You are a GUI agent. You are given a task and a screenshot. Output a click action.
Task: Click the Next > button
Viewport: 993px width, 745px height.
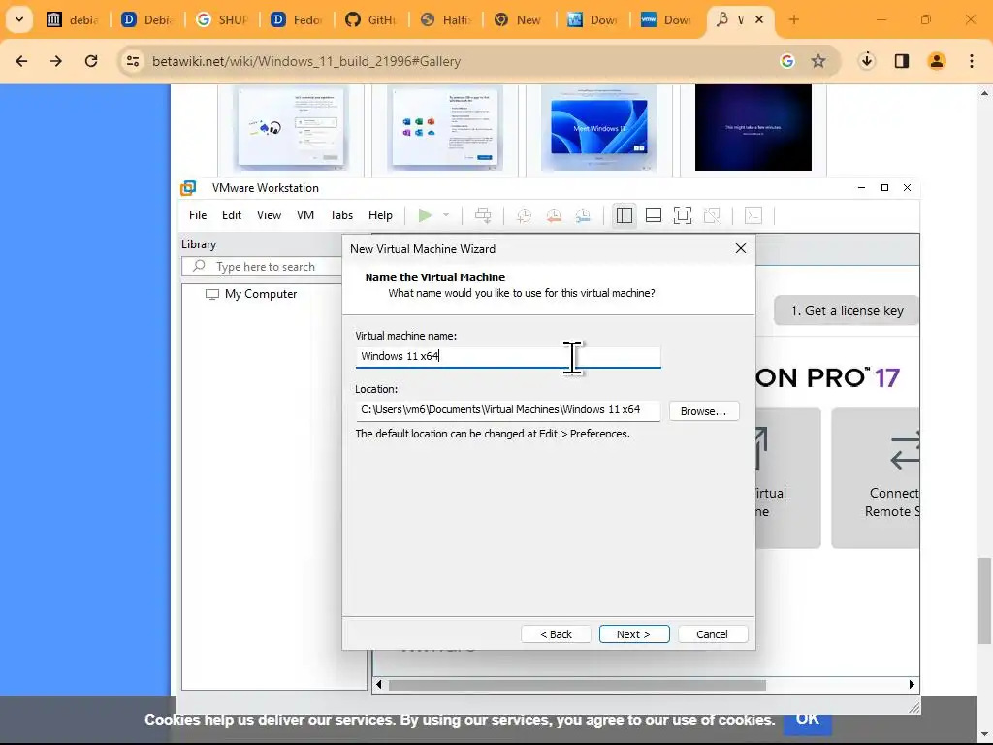(x=634, y=634)
